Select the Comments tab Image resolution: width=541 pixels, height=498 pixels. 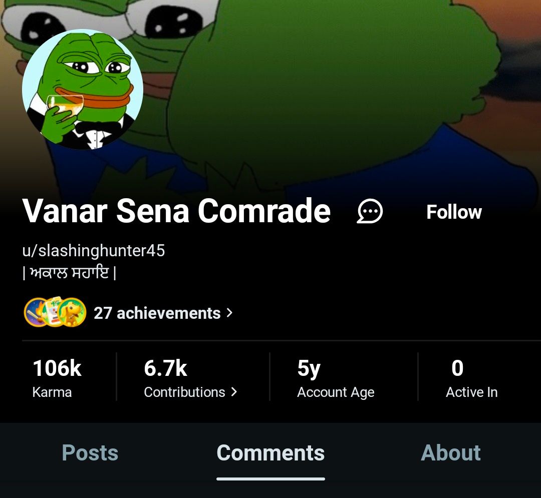[270, 452]
